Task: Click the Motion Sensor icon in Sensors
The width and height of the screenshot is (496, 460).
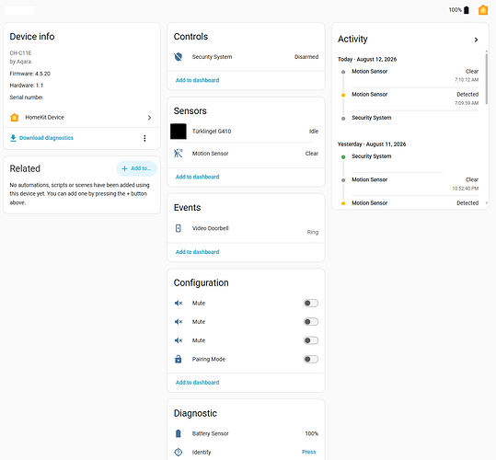Action: [179, 154]
